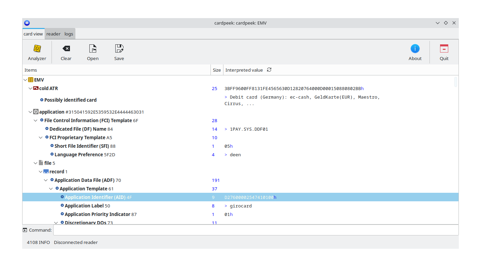Screen dimensions: 481x275
Task: Collapse the record 1 node
Action: coord(41,171)
